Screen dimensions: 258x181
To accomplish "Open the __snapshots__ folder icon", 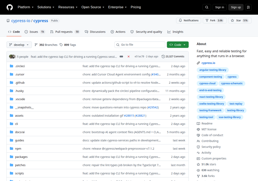I will coord(11,107).
